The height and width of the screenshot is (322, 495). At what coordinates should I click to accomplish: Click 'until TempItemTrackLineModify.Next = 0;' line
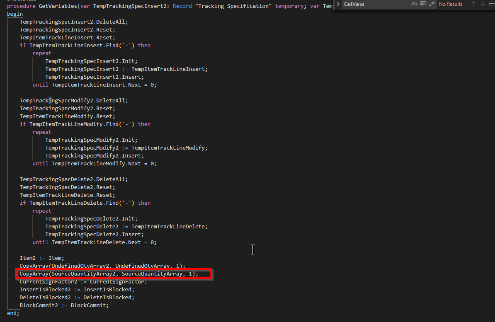[95, 164]
